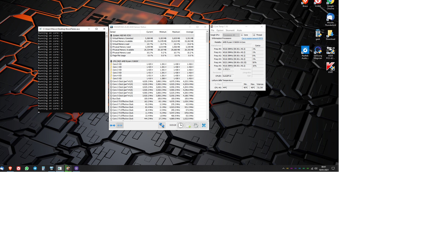
Task: Start sensor logging with the green-plus file icon
Action: click(x=188, y=125)
